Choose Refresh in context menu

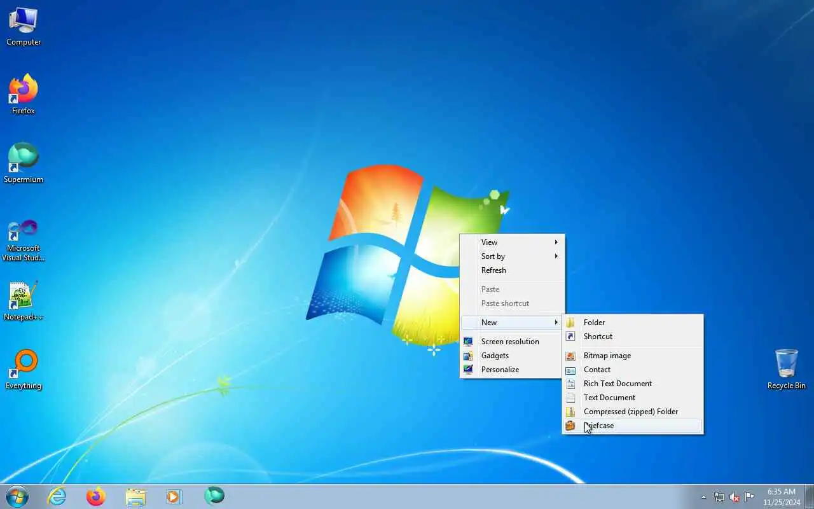(512, 270)
